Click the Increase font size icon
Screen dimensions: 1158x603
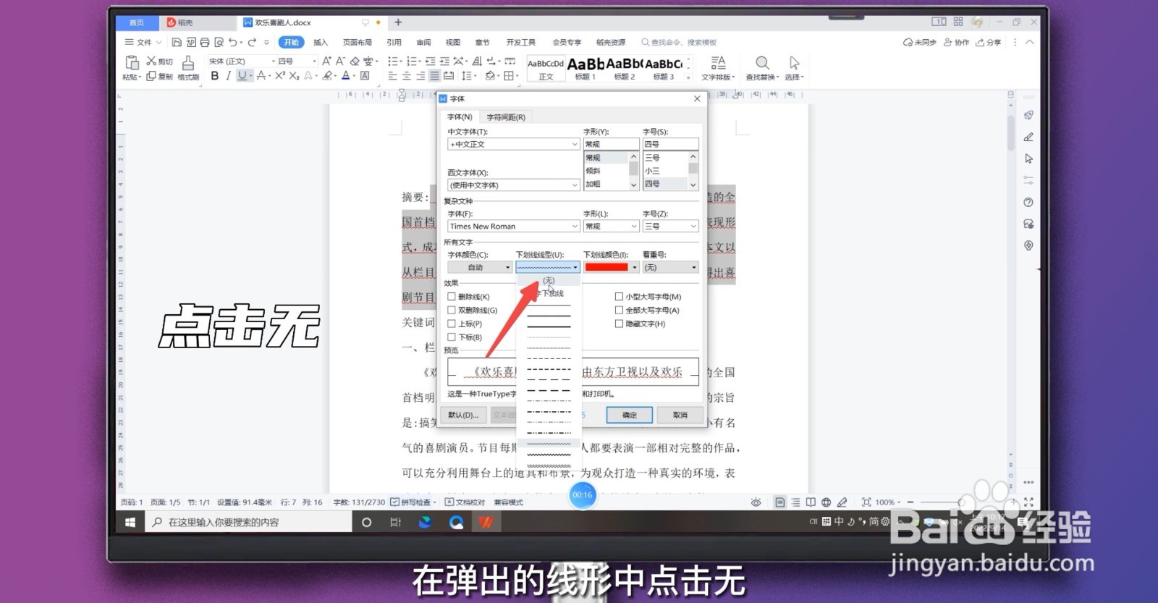point(326,61)
